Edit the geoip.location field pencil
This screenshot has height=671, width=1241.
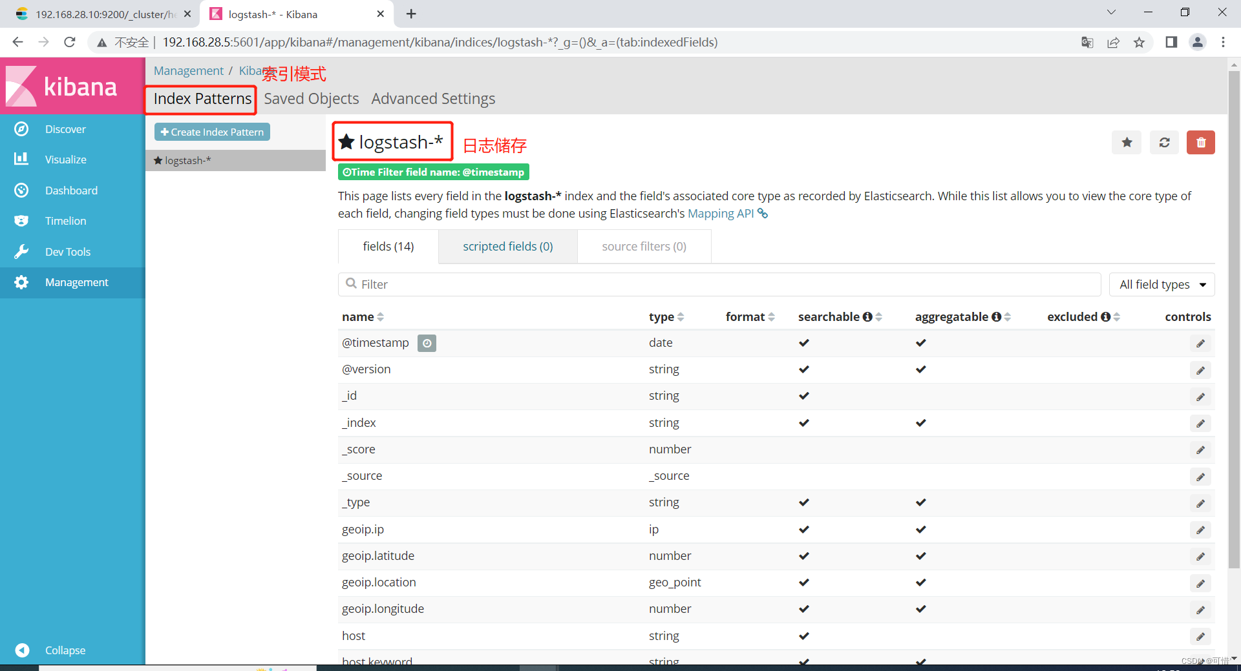pyautogui.click(x=1200, y=583)
